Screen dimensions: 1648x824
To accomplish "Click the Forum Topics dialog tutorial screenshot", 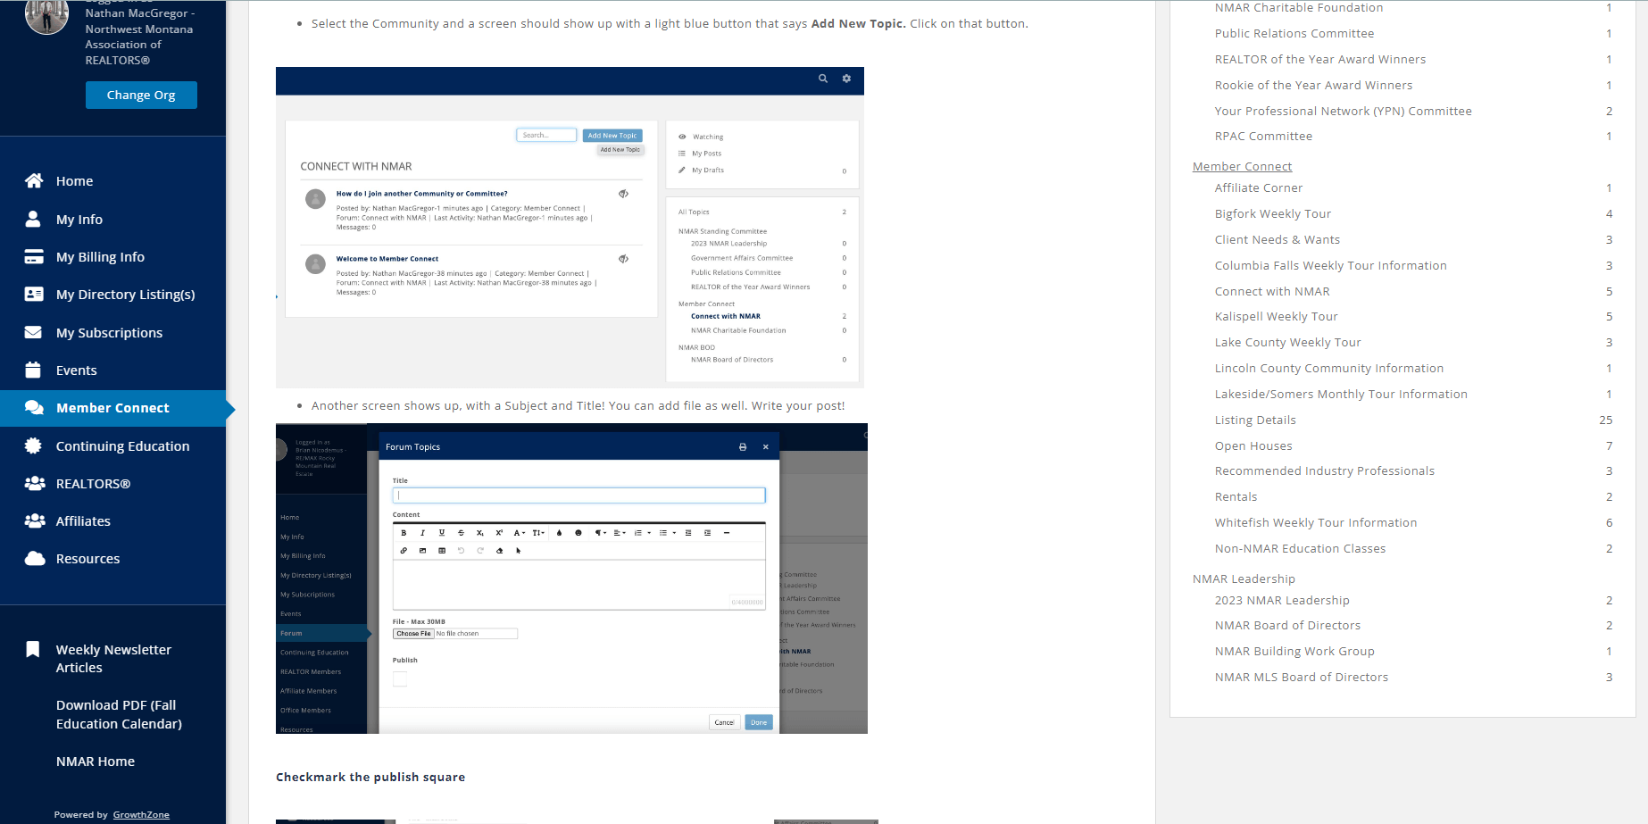I will point(571,578).
